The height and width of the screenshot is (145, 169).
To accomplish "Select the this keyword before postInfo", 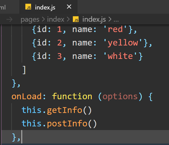I will [32, 123].
